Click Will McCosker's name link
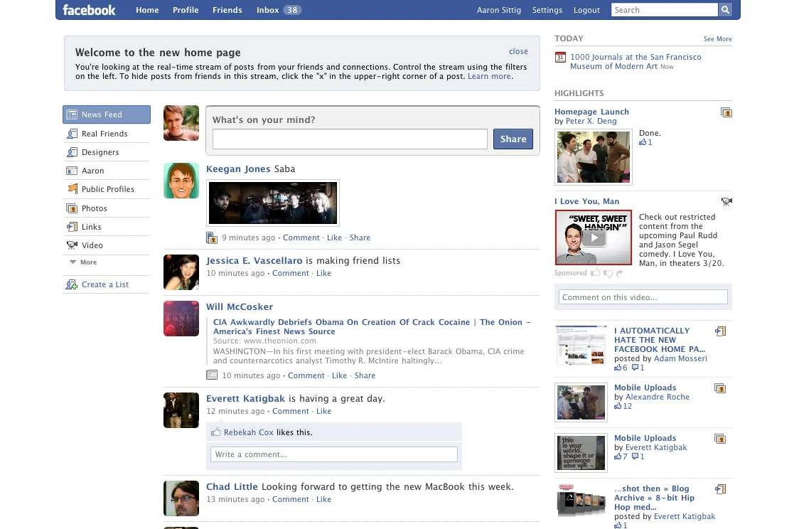This screenshot has width=799, height=529. 240,306
